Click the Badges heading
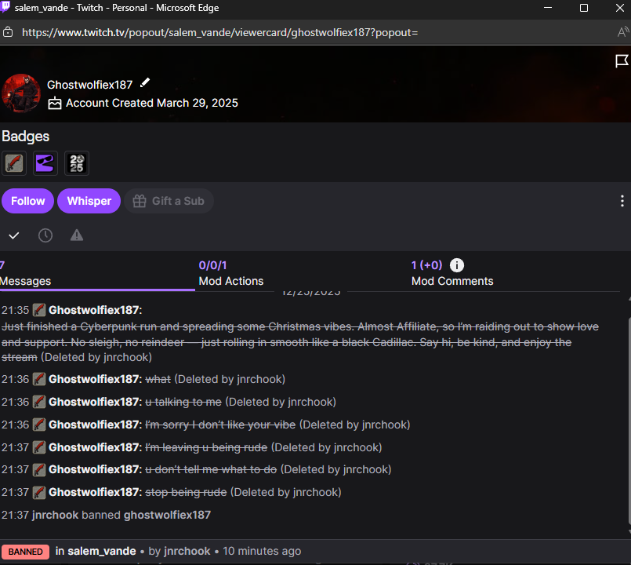The width and height of the screenshot is (631, 565). pyautogui.click(x=25, y=137)
